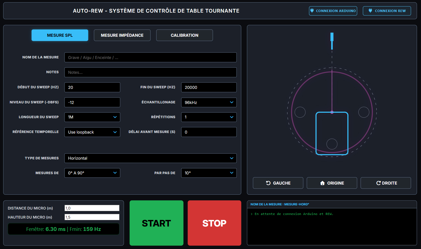
Task: Open the Calibration tab
Action: 184,35
